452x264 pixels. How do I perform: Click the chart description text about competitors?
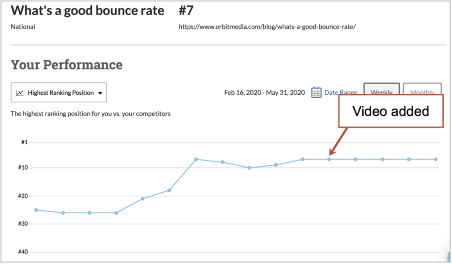(90, 114)
